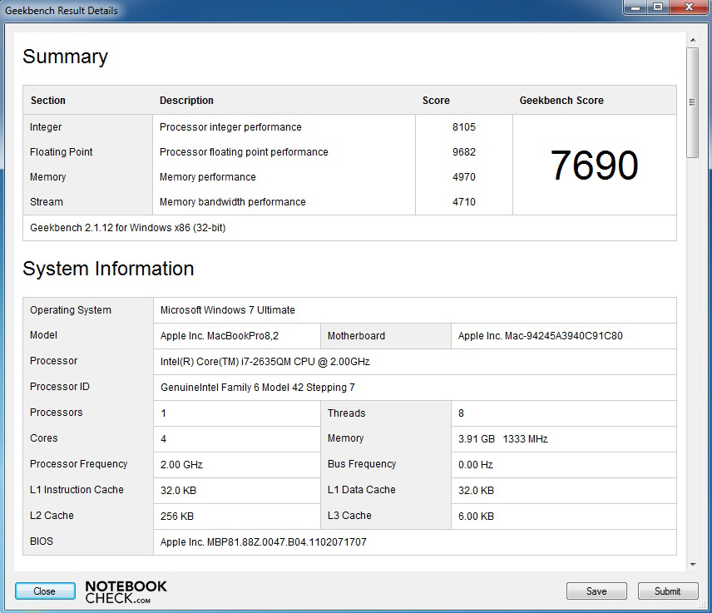Click the scrollbar up arrow
The image size is (712, 613).
tap(692, 39)
